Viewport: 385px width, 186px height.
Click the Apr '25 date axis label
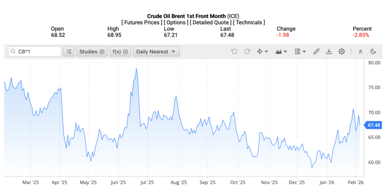pyautogui.click(x=60, y=183)
